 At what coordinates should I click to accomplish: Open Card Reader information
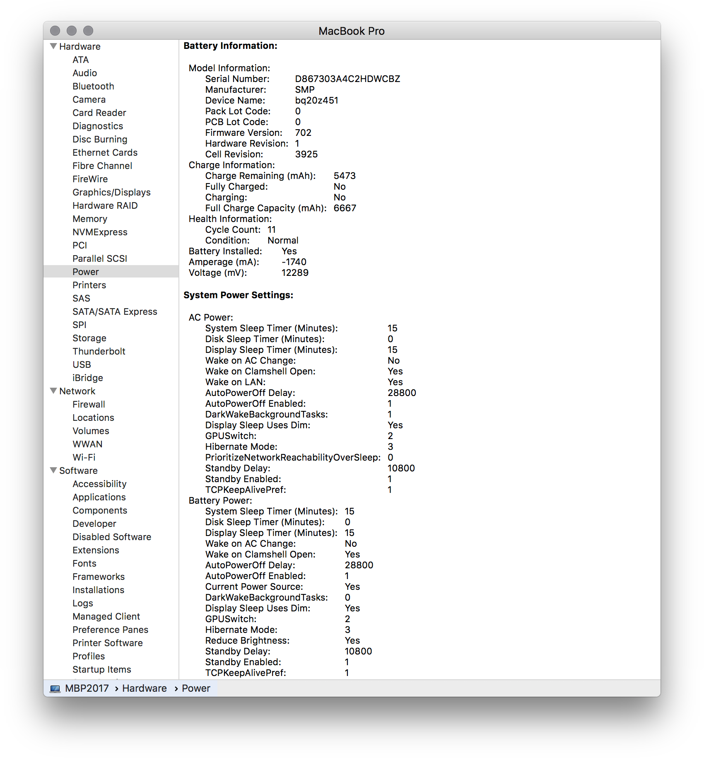click(x=99, y=113)
